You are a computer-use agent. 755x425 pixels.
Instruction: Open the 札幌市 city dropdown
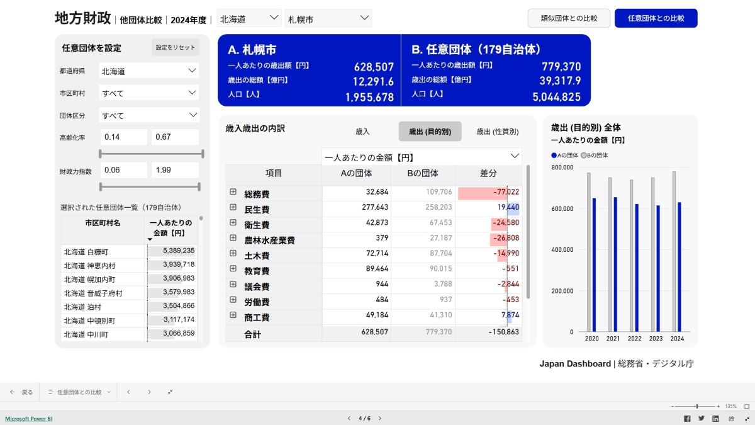(x=328, y=18)
